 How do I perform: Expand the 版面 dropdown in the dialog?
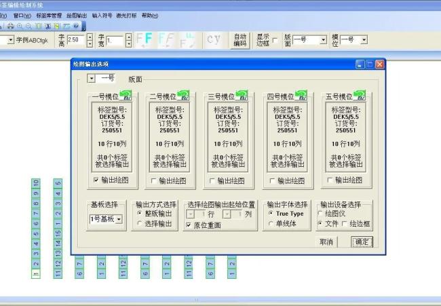tap(92, 79)
